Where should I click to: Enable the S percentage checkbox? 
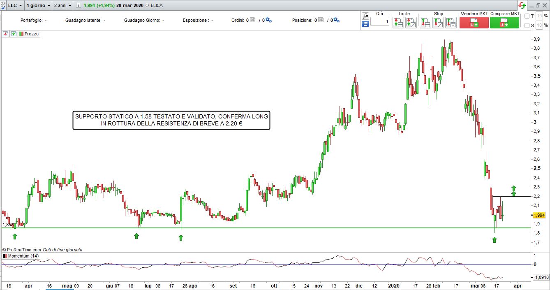(x=527, y=26)
